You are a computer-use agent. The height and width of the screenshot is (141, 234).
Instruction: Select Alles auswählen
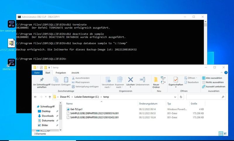click(x=212, y=78)
